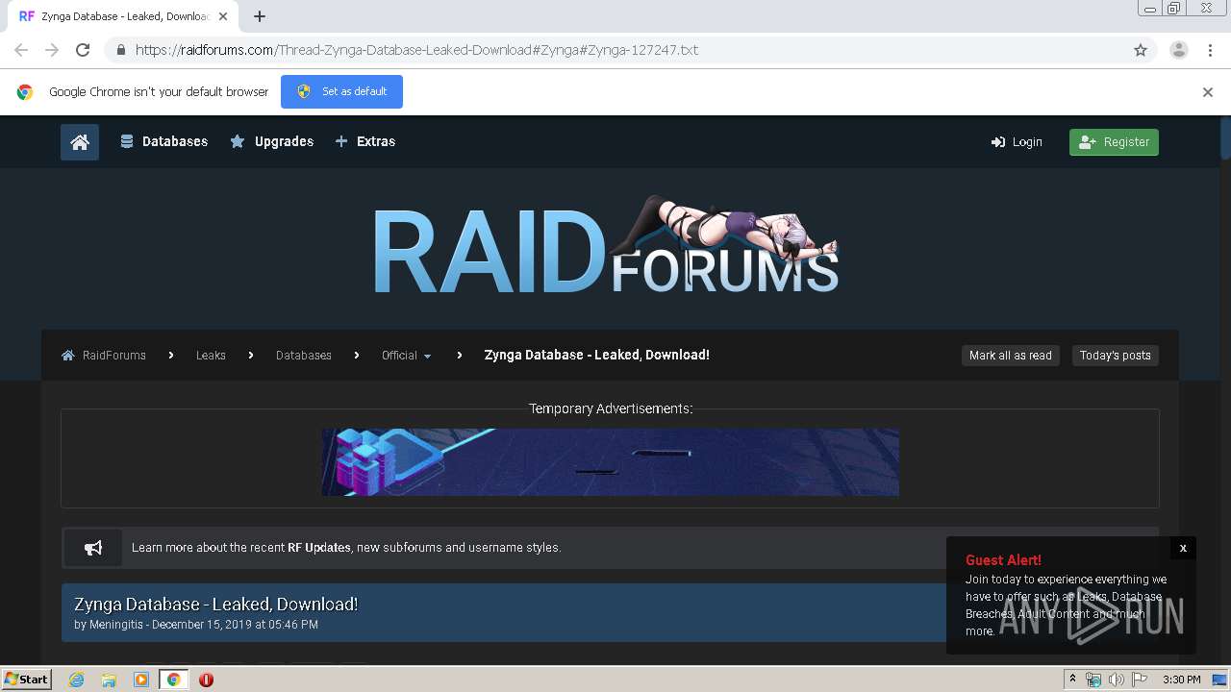Open the RF Updates link
The width and height of the screenshot is (1231, 692).
(319, 548)
